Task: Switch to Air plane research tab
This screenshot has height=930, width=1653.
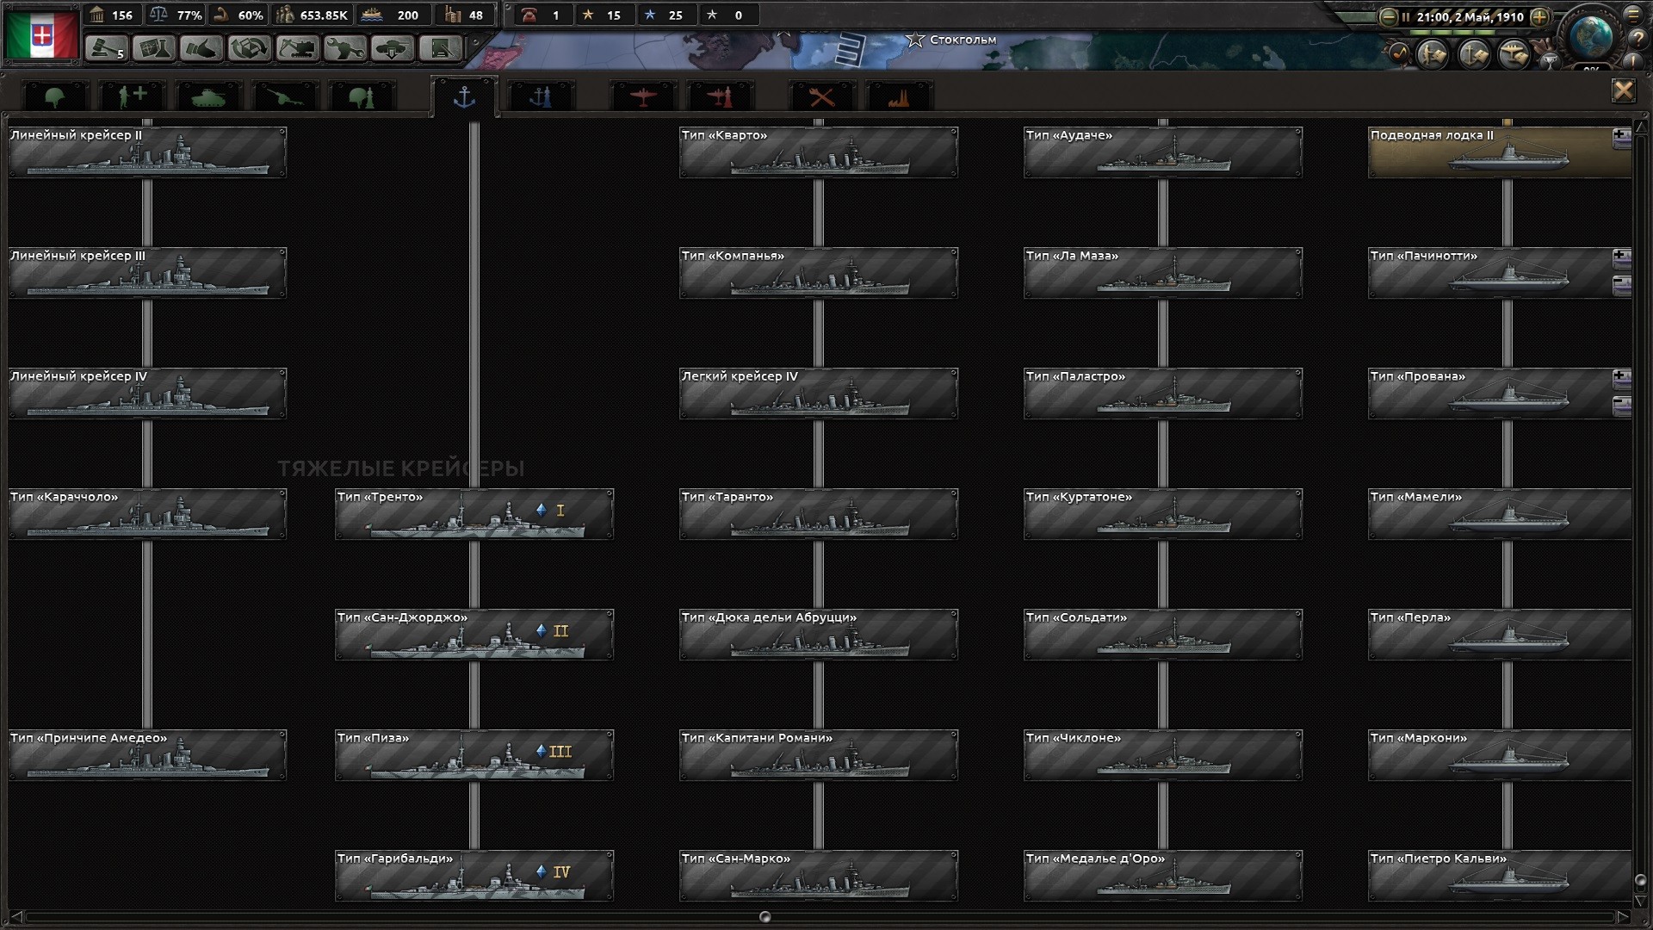Action: click(643, 97)
